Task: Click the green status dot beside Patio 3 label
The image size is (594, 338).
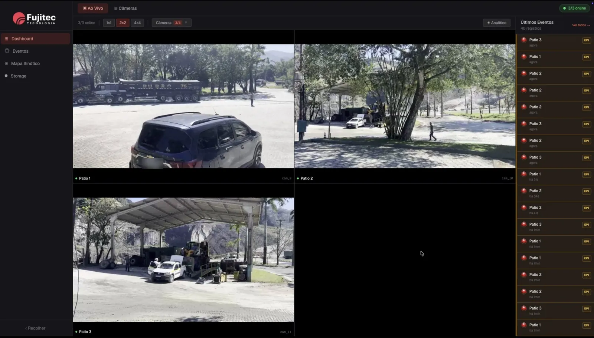Action: point(76,332)
